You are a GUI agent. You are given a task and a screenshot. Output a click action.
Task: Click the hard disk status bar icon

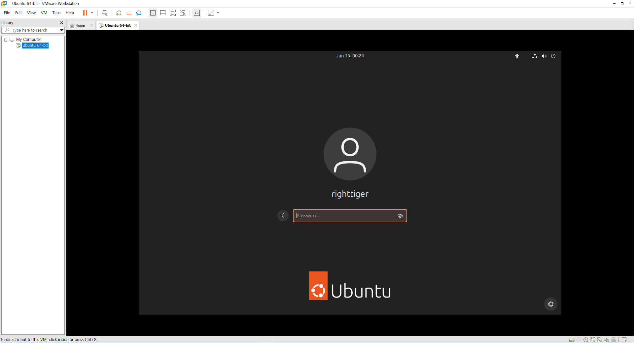click(x=572, y=340)
